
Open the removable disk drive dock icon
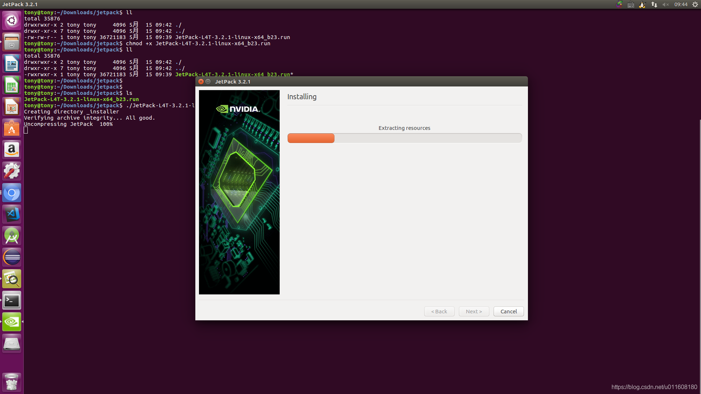[12, 343]
